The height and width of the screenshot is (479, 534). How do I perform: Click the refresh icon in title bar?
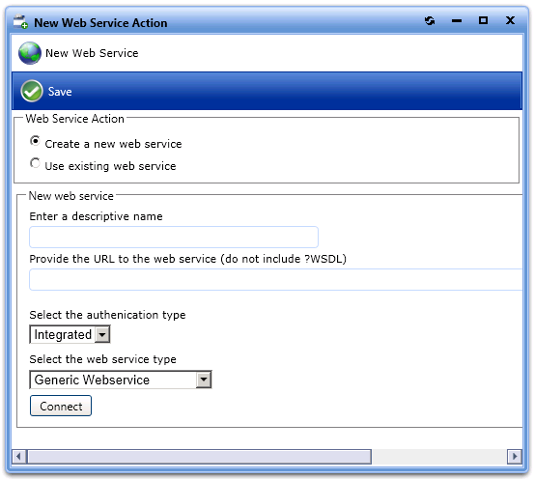pos(430,21)
